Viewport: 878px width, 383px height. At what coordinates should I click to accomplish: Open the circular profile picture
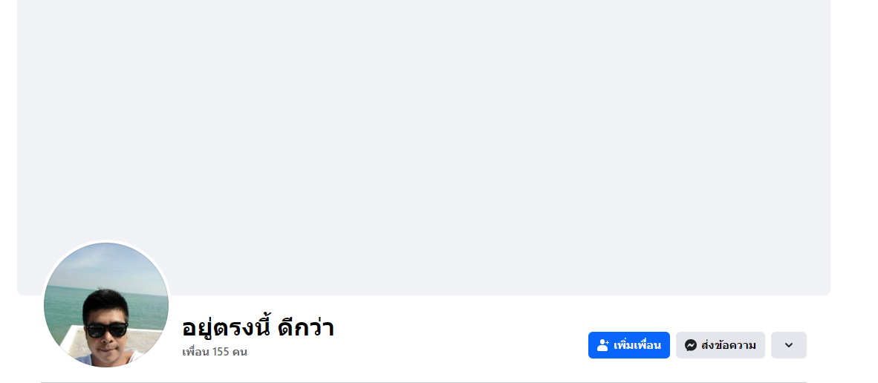click(x=106, y=305)
